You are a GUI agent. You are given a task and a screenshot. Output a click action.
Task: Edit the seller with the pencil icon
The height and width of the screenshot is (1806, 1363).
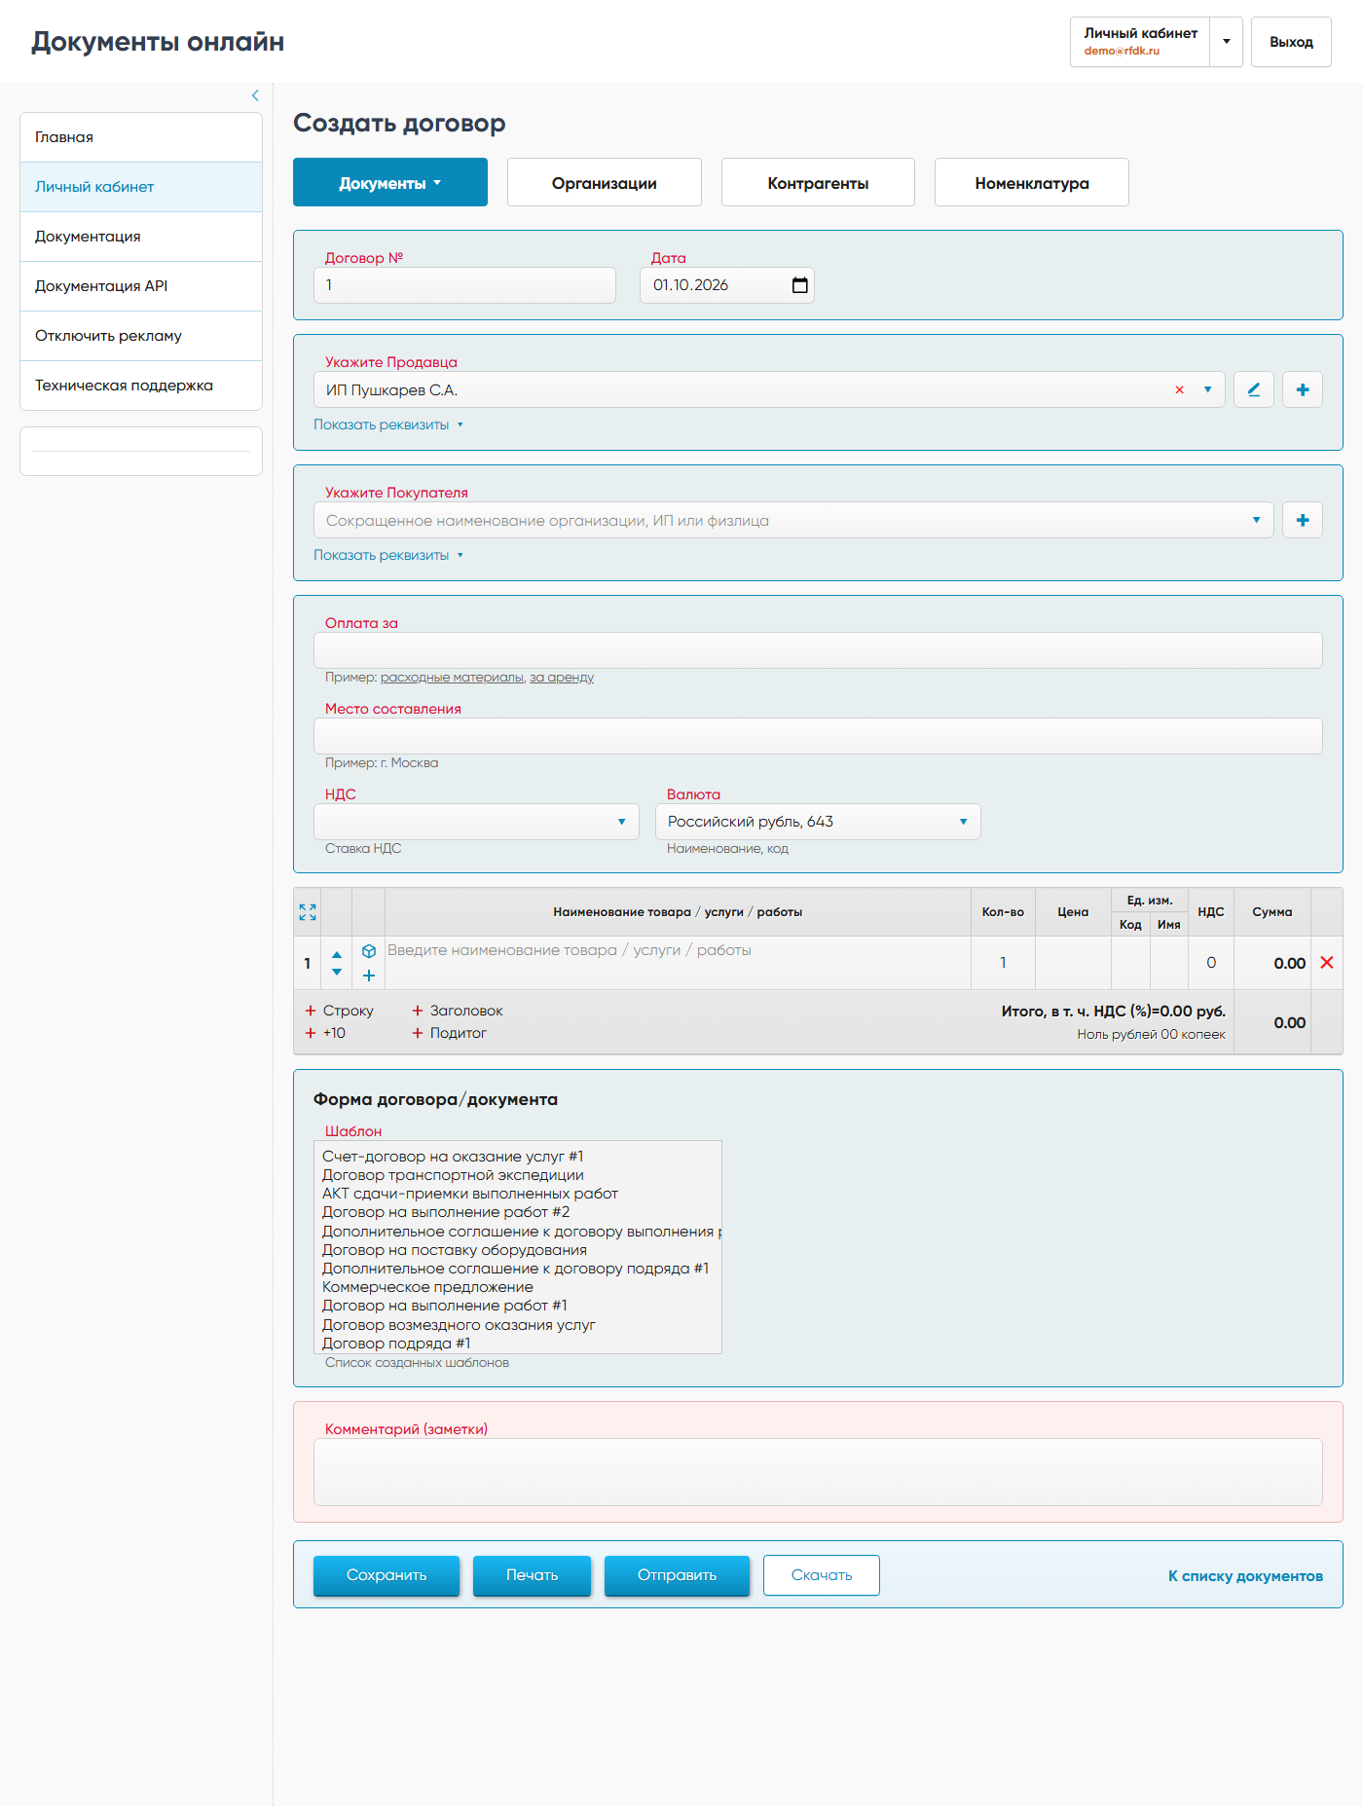(1254, 389)
